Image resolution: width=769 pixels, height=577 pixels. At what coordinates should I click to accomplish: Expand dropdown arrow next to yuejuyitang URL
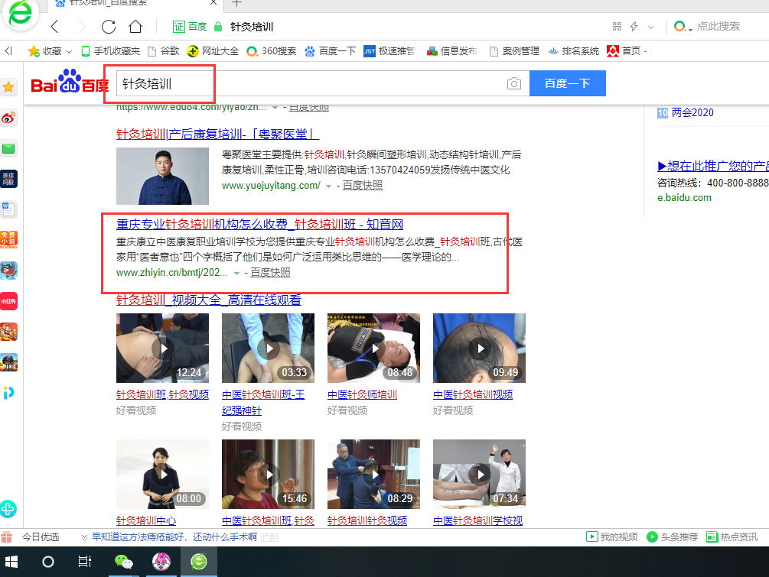pos(328,186)
